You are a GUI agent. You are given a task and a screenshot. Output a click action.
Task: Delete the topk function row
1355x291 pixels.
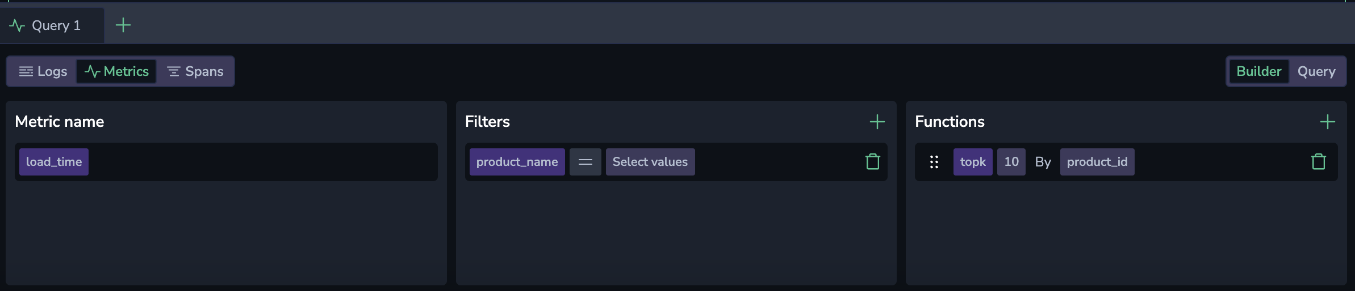(x=1318, y=162)
